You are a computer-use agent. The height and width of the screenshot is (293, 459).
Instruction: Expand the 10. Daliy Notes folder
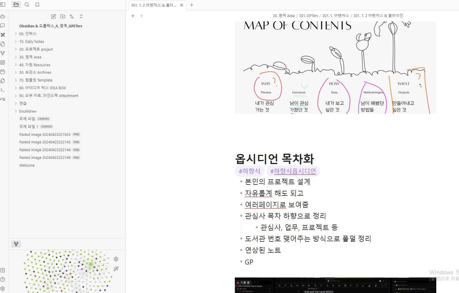16,41
